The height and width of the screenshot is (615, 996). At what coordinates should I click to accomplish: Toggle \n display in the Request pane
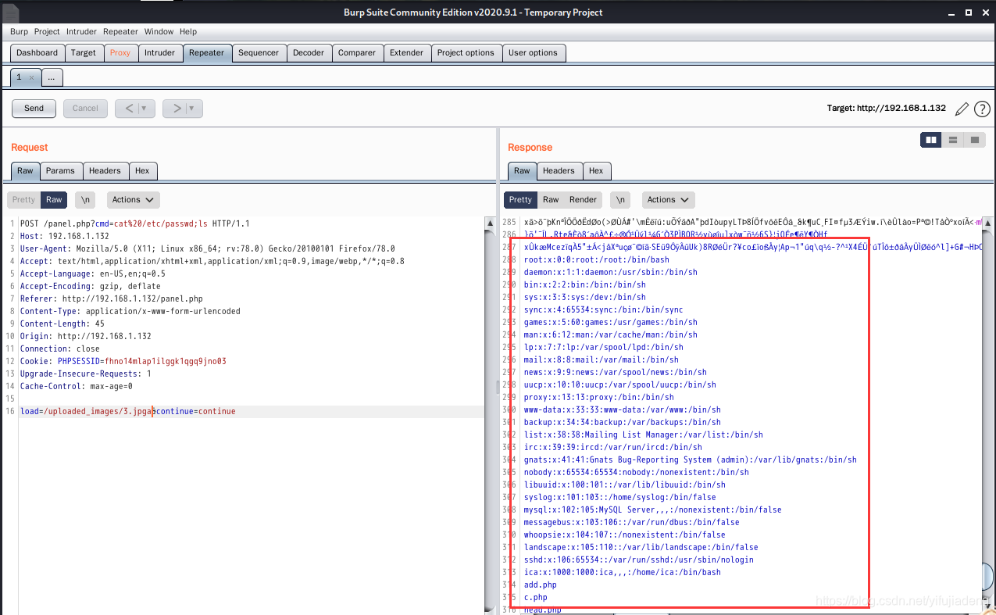tap(85, 199)
